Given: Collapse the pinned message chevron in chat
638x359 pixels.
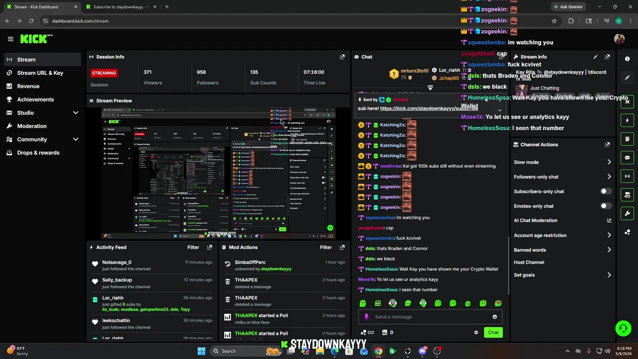Looking at the screenshot, I should click(499, 110).
